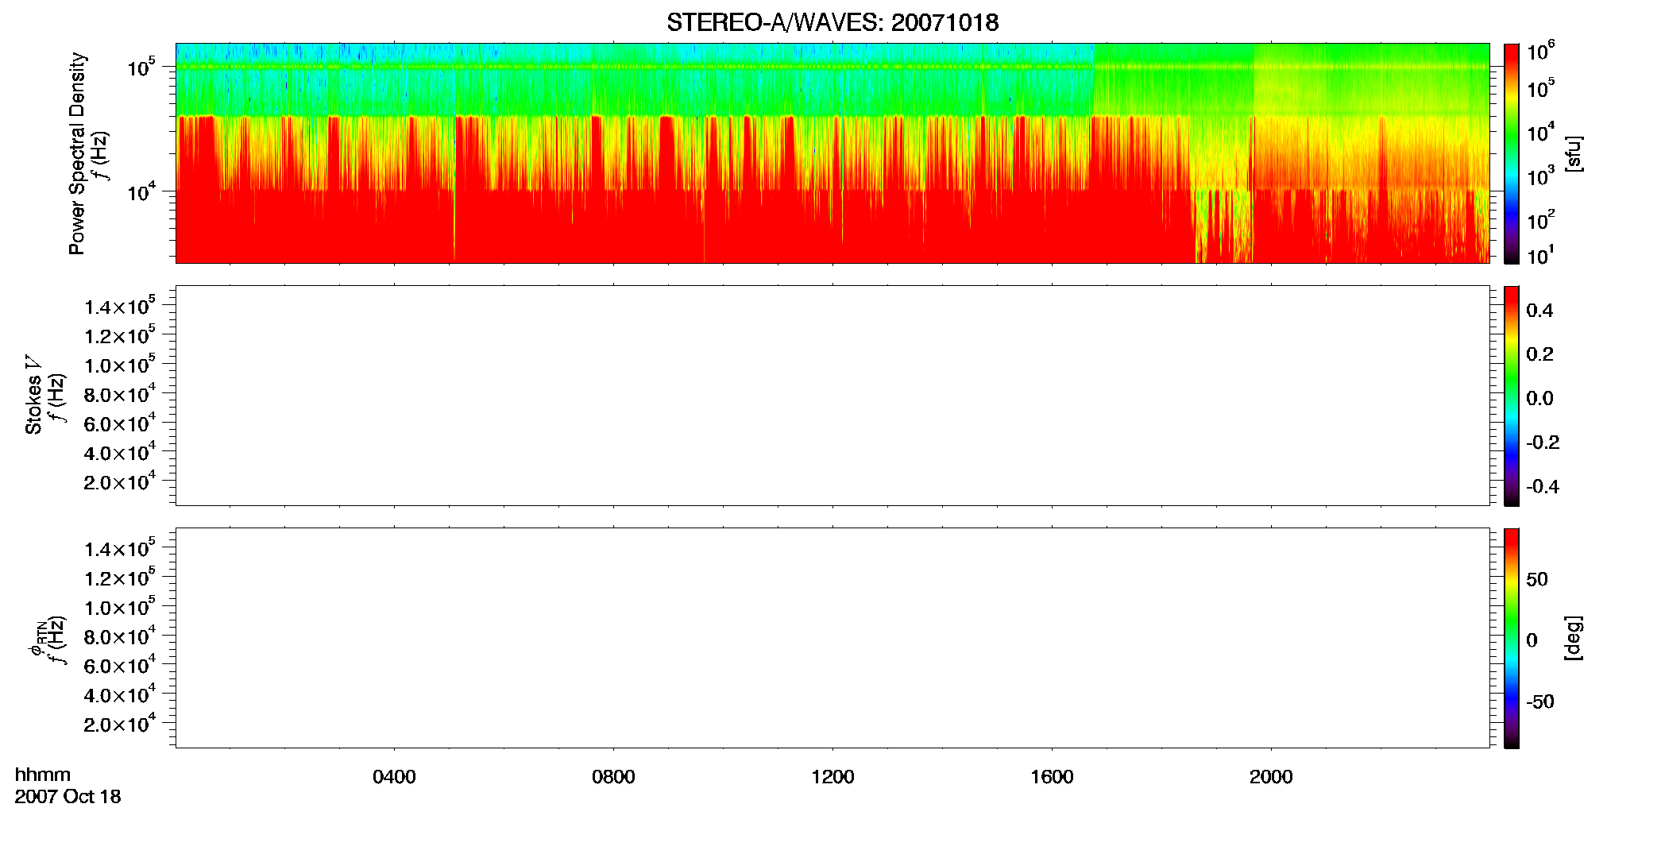Viewport: 1665px width, 858px height.
Task: Click the "hhmm" time format label
Action: pyautogui.click(x=43, y=775)
